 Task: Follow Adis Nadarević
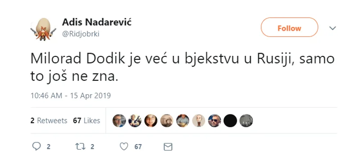point(289,27)
